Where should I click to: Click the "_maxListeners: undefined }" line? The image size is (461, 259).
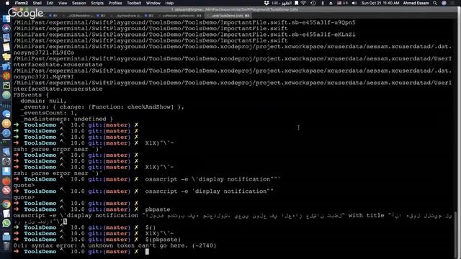(67, 119)
